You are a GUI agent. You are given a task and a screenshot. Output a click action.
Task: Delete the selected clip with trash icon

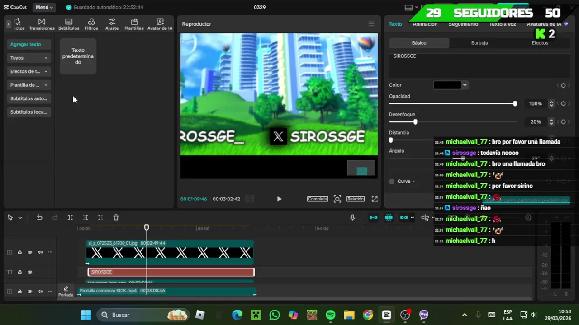[116, 218]
